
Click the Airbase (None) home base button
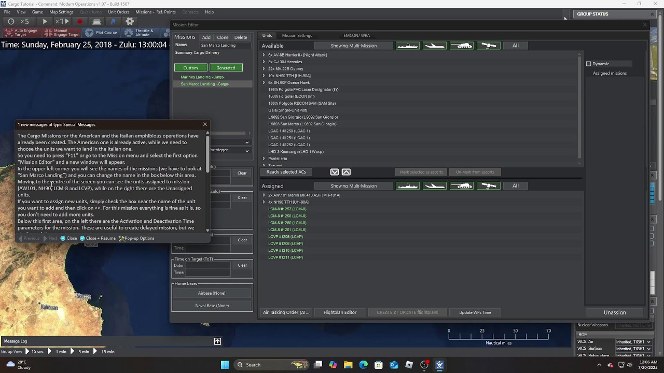(x=212, y=293)
